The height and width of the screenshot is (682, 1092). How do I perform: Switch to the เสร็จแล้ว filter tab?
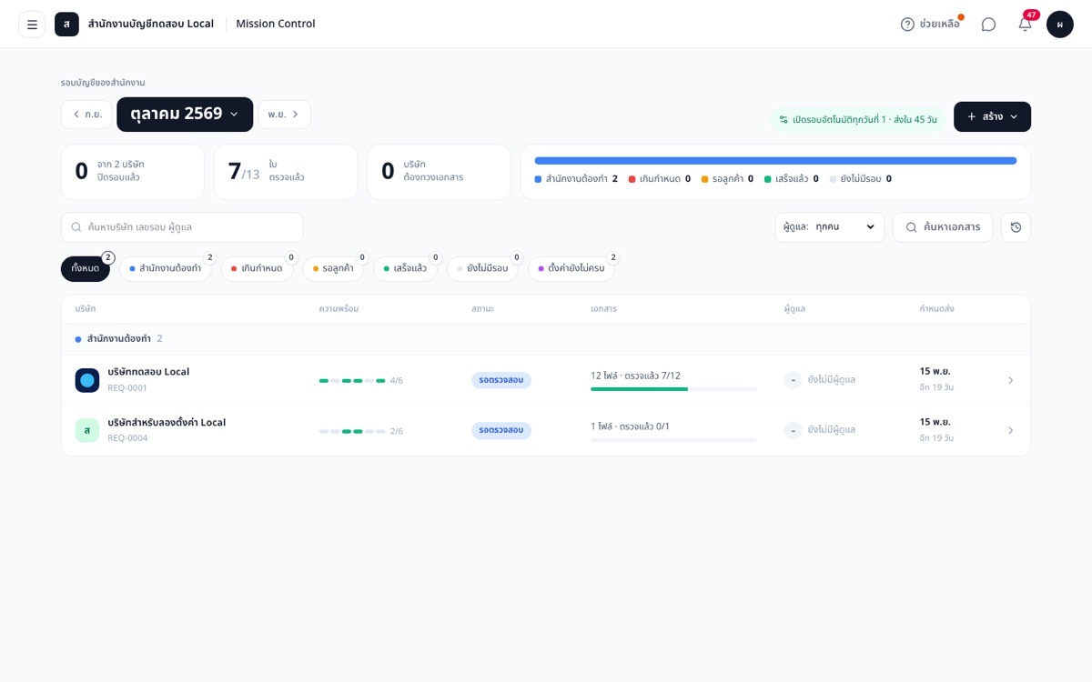[406, 268]
